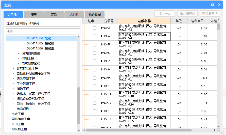The height and width of the screenshot is (135, 226).
Task: Click the horizontal scroll-left arrow
Action: tap(84, 130)
